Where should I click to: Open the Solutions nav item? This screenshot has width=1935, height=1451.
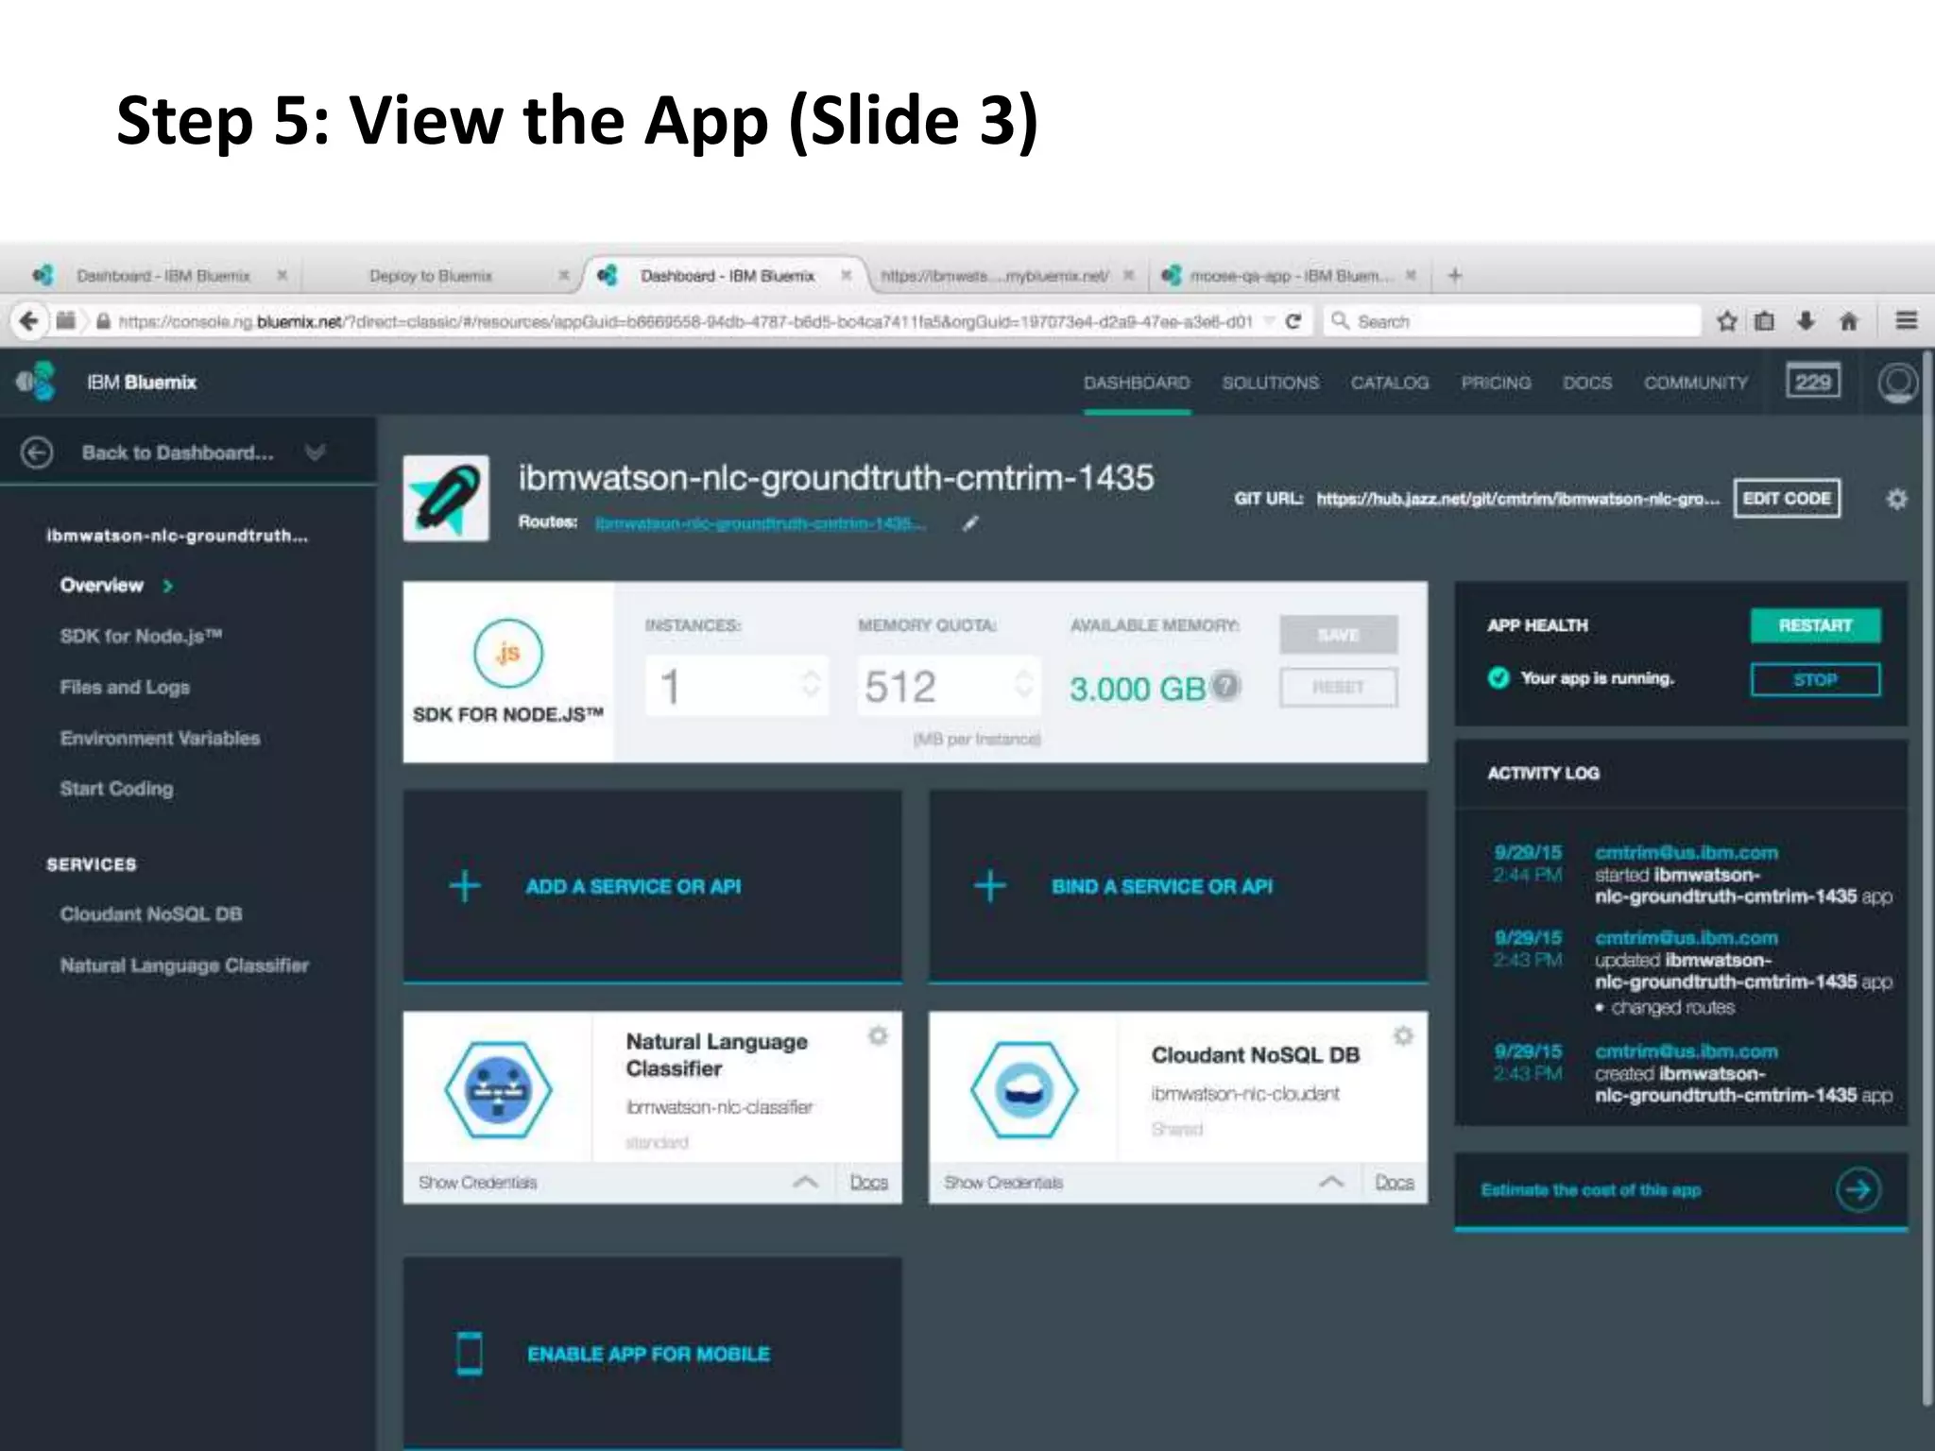click(x=1270, y=383)
